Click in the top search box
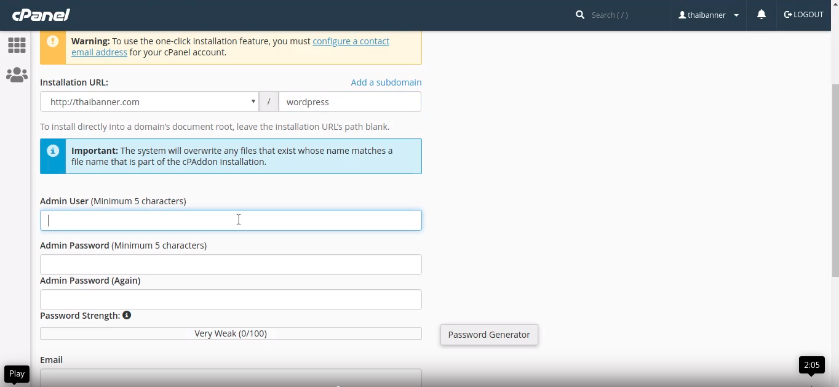 click(624, 15)
